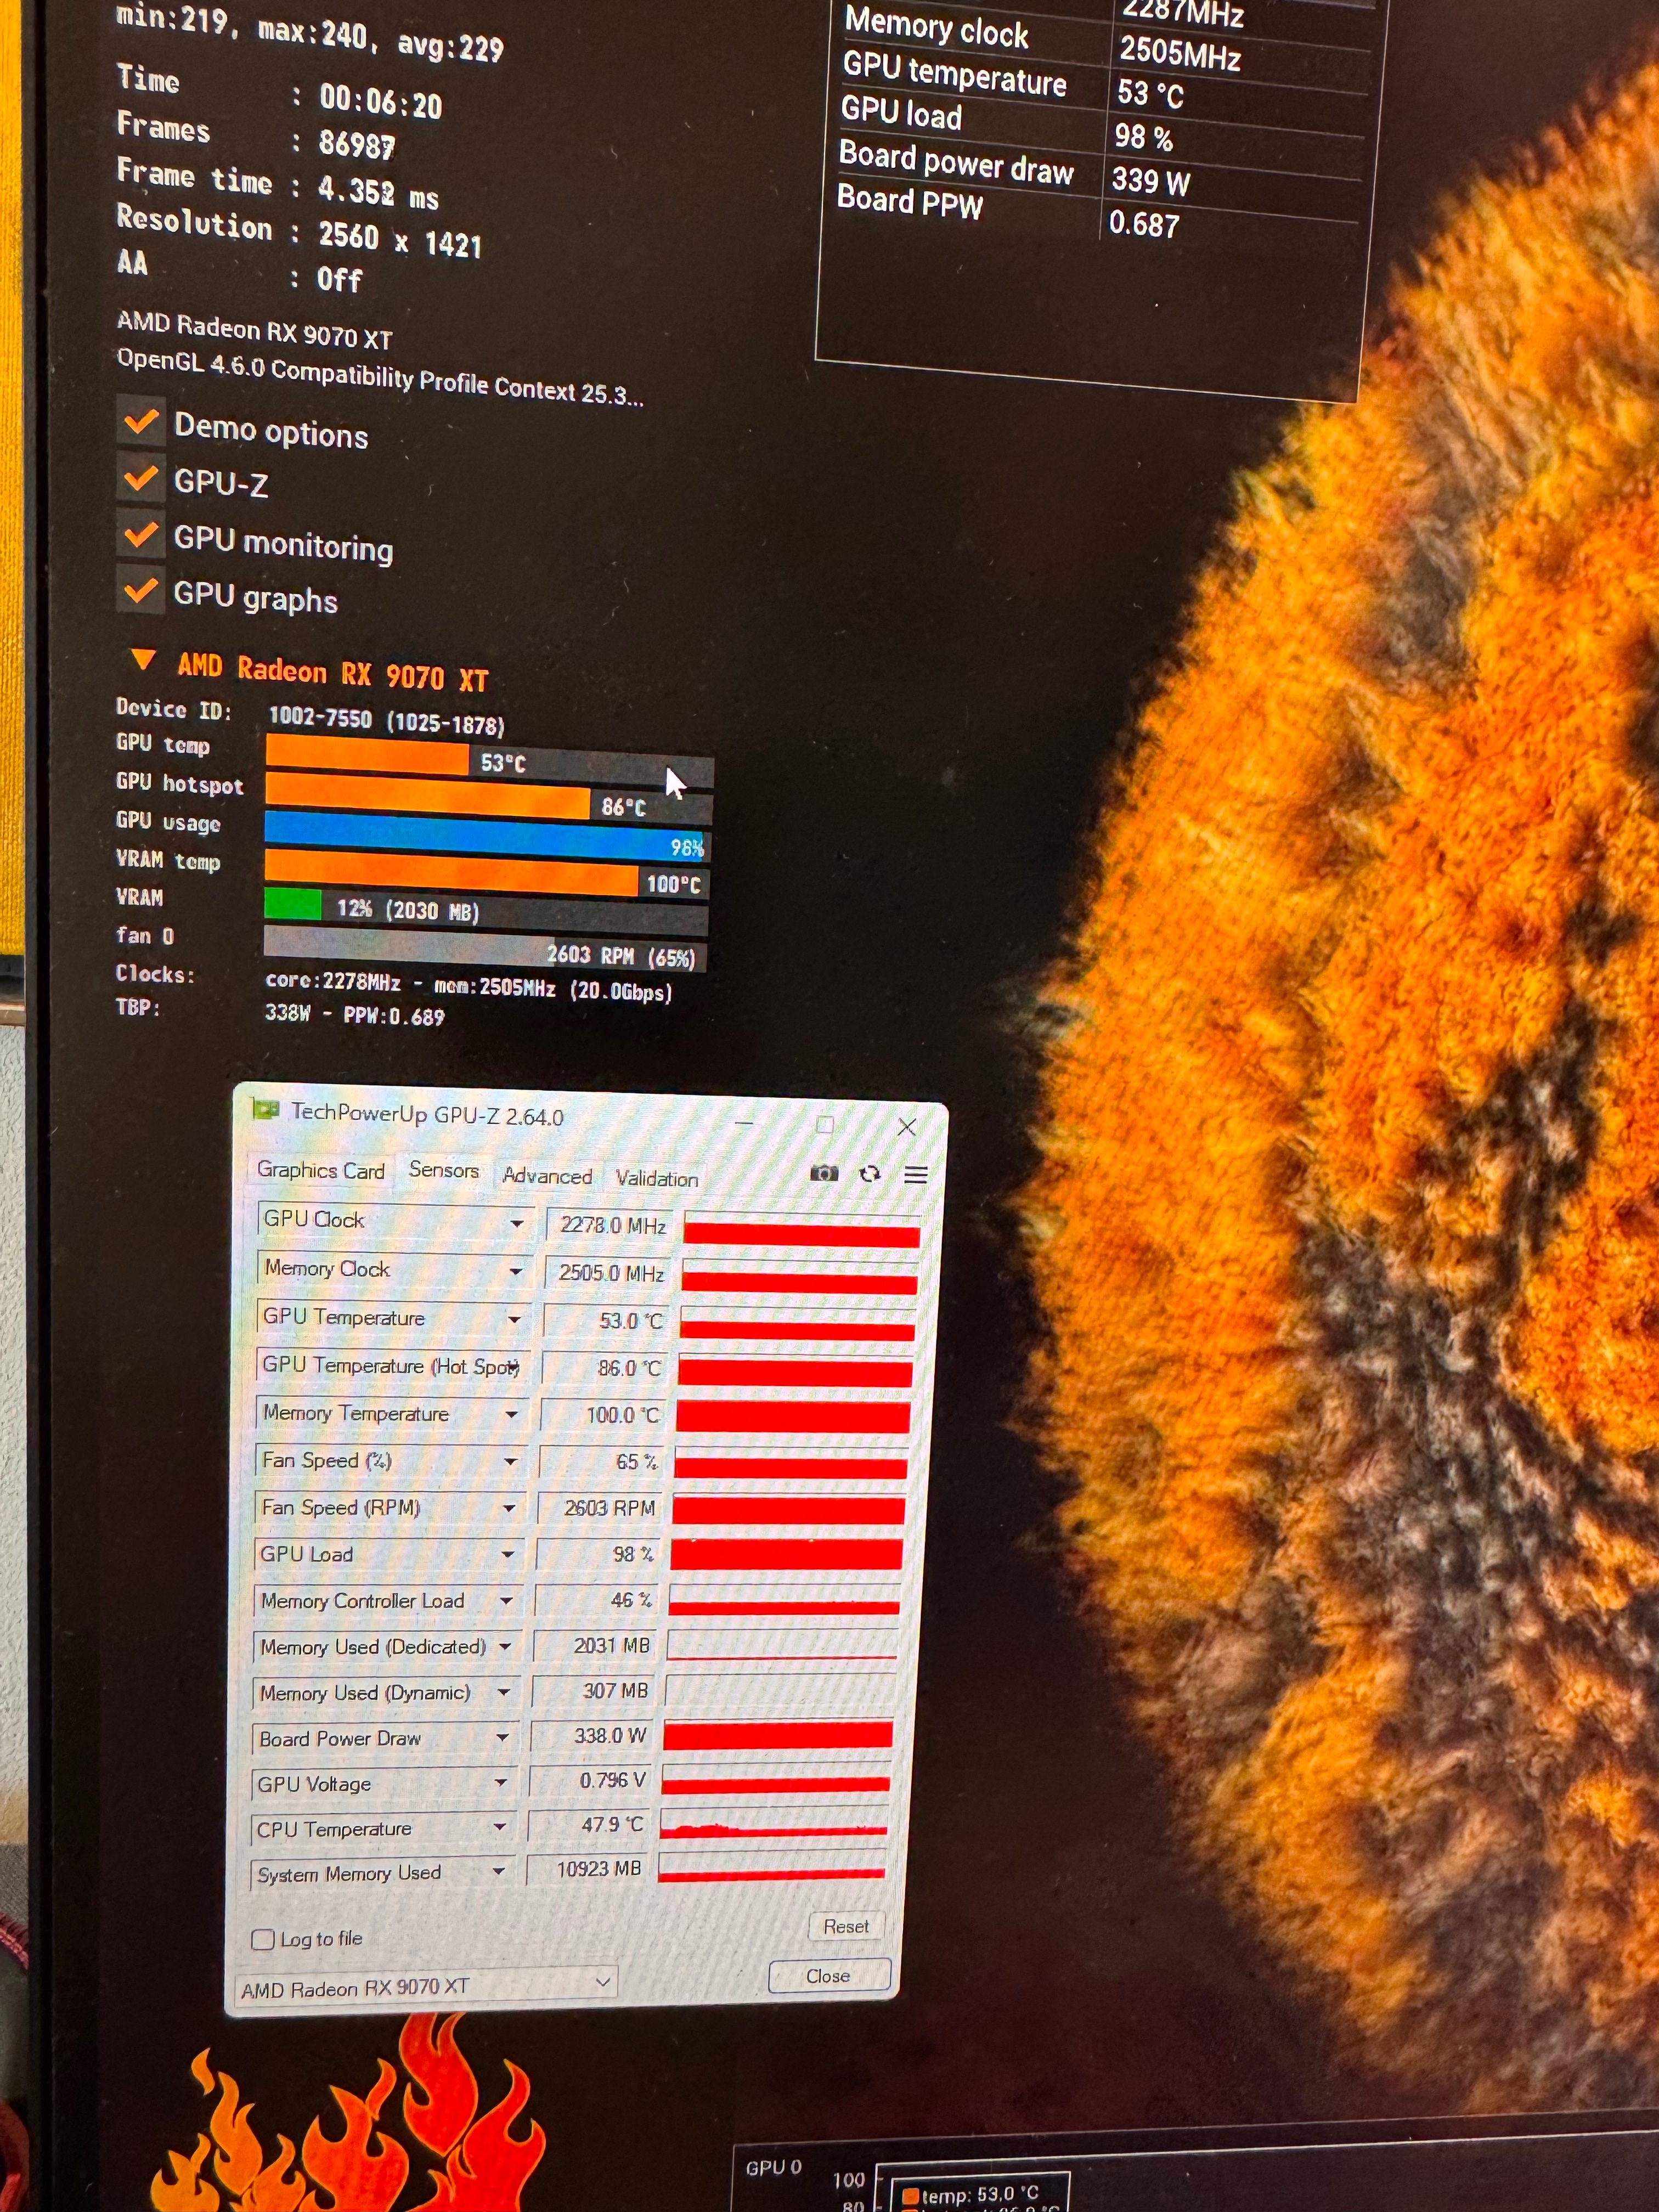Click the Reset button
Screen dimensions: 1659x2212
click(x=845, y=1926)
